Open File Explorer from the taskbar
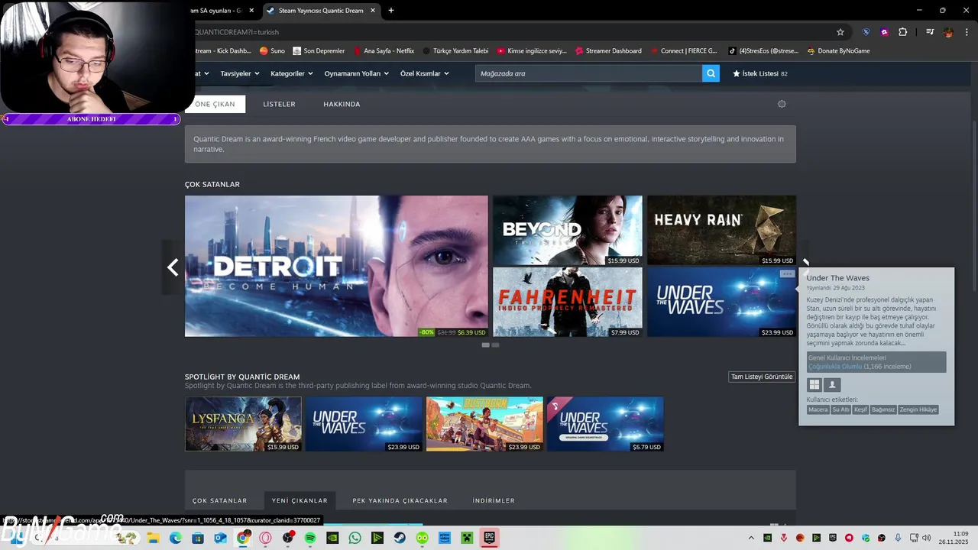This screenshot has height=550, width=978. tap(153, 538)
